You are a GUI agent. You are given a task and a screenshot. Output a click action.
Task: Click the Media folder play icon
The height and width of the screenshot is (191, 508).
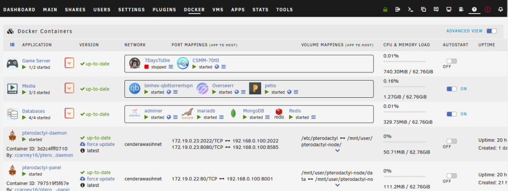pos(12,89)
